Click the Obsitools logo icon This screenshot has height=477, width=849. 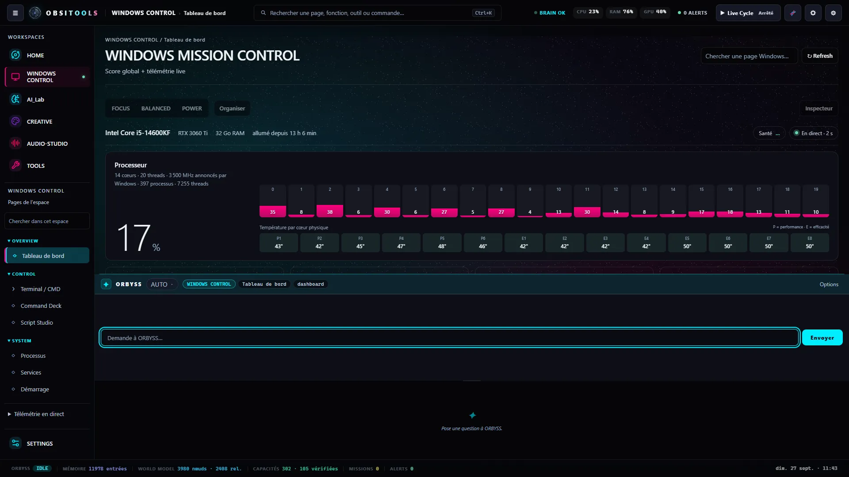[35, 13]
